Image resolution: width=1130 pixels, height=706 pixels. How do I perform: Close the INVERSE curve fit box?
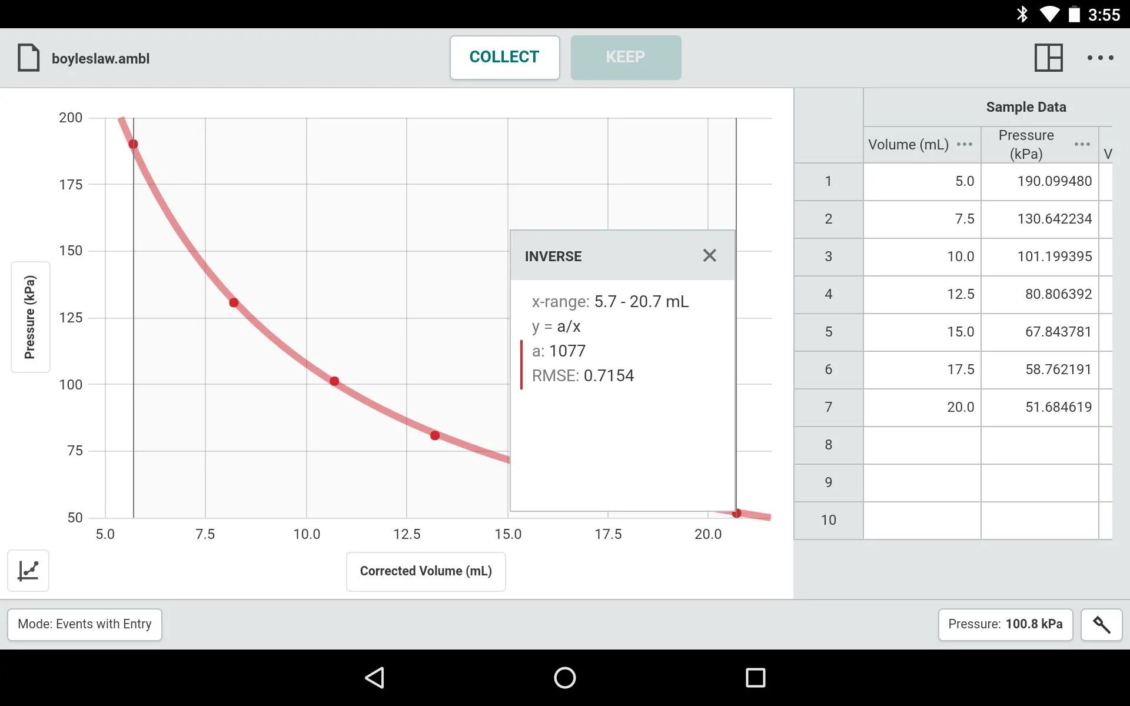[x=709, y=255]
